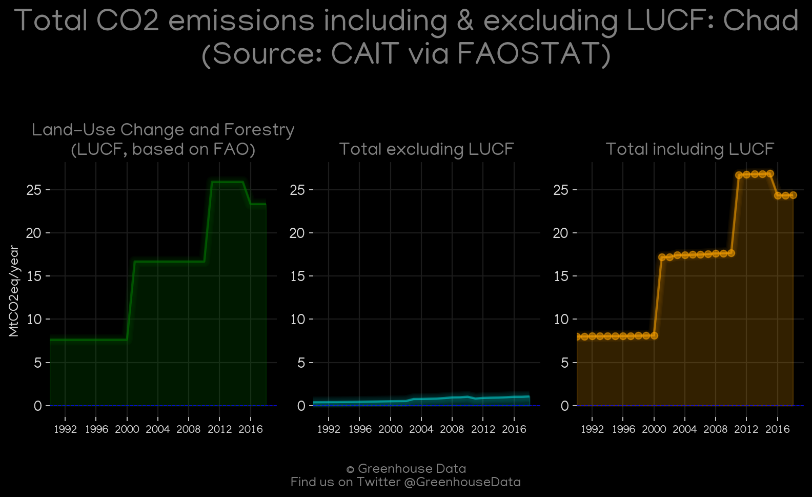Click the '25' y-tick in the Total including LUCF chart

[561, 190]
